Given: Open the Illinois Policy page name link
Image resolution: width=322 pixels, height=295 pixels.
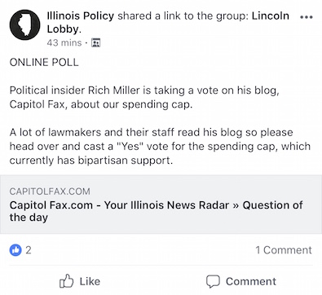Looking at the screenshot, I should tap(81, 15).
